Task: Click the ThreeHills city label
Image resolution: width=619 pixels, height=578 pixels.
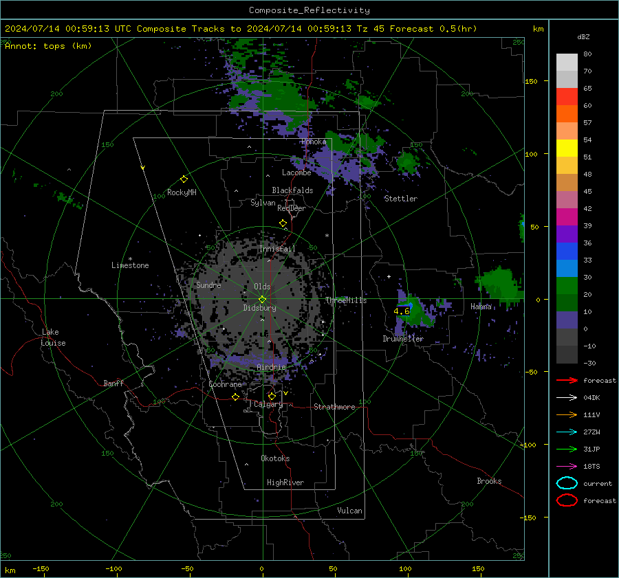Action: point(346,300)
